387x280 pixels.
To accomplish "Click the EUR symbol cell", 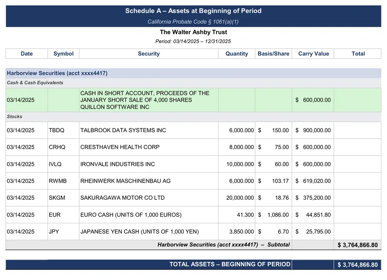I will click(55, 215).
